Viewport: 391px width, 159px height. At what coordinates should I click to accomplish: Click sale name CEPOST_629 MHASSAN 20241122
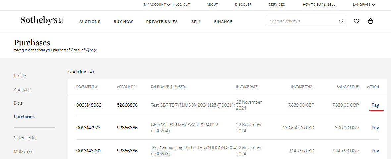tap(185, 128)
